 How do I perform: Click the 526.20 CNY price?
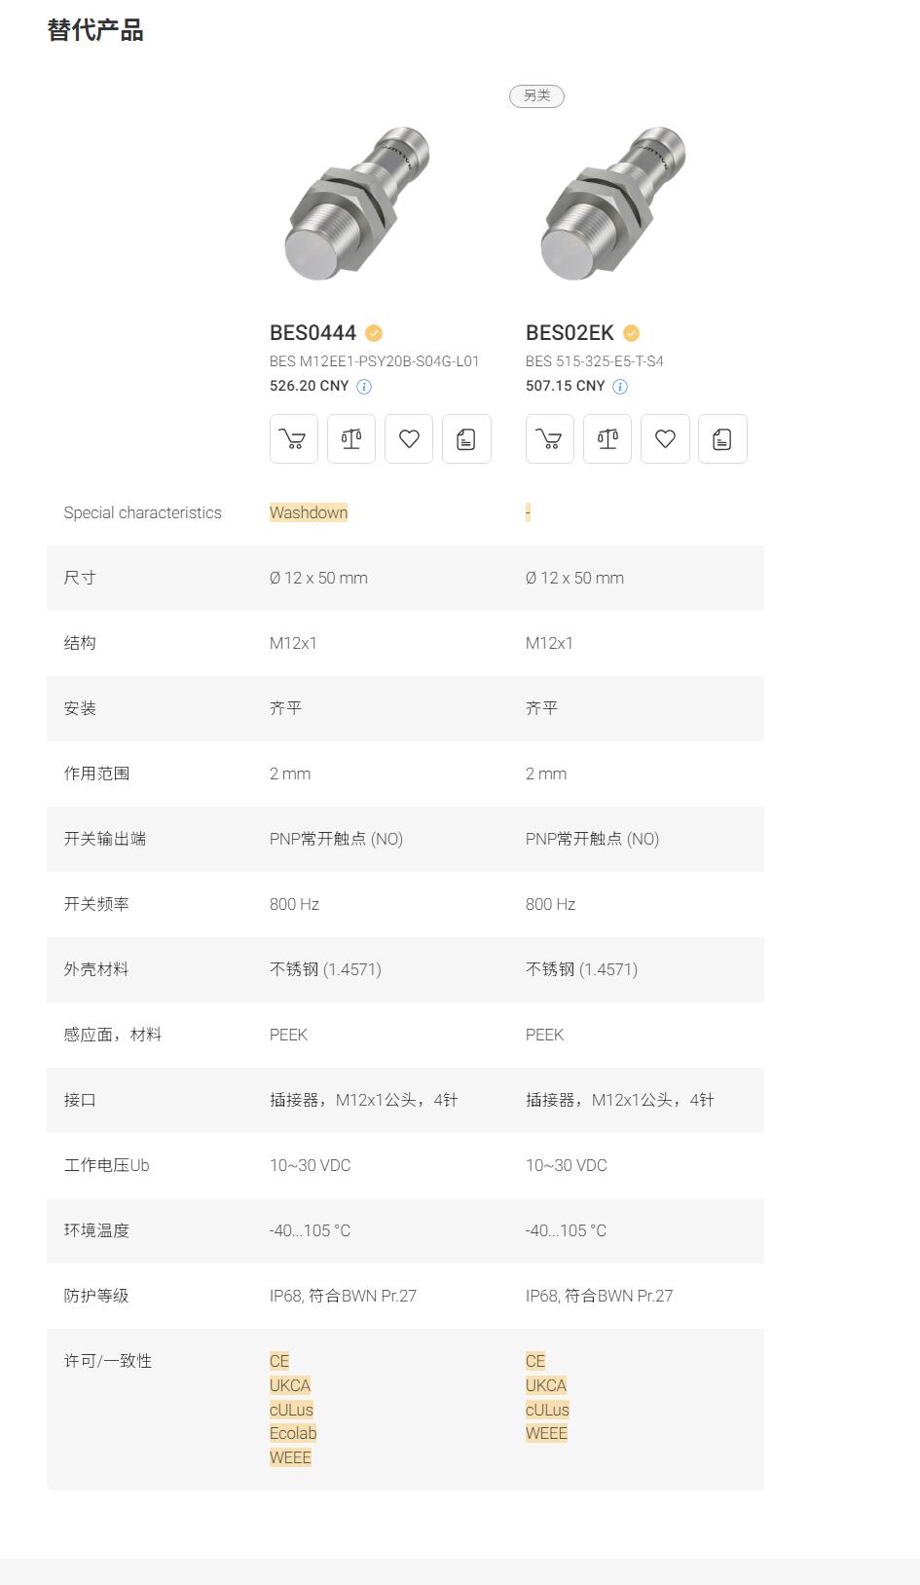pos(309,386)
